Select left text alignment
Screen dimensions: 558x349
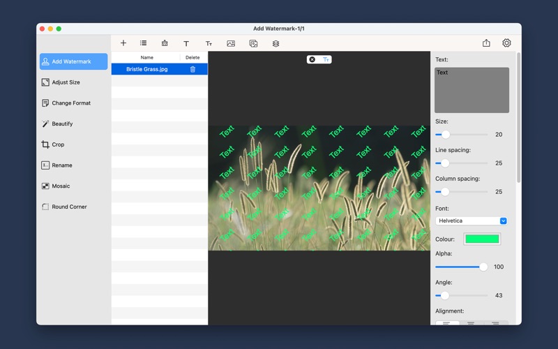tap(447, 323)
